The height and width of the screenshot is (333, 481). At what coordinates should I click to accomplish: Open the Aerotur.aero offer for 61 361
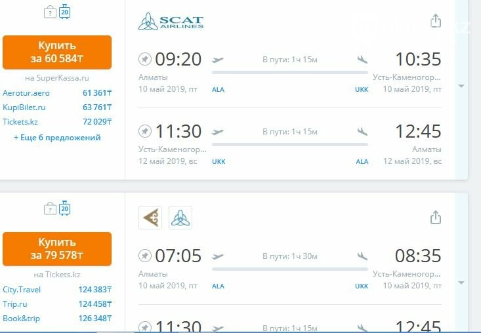coord(57,93)
